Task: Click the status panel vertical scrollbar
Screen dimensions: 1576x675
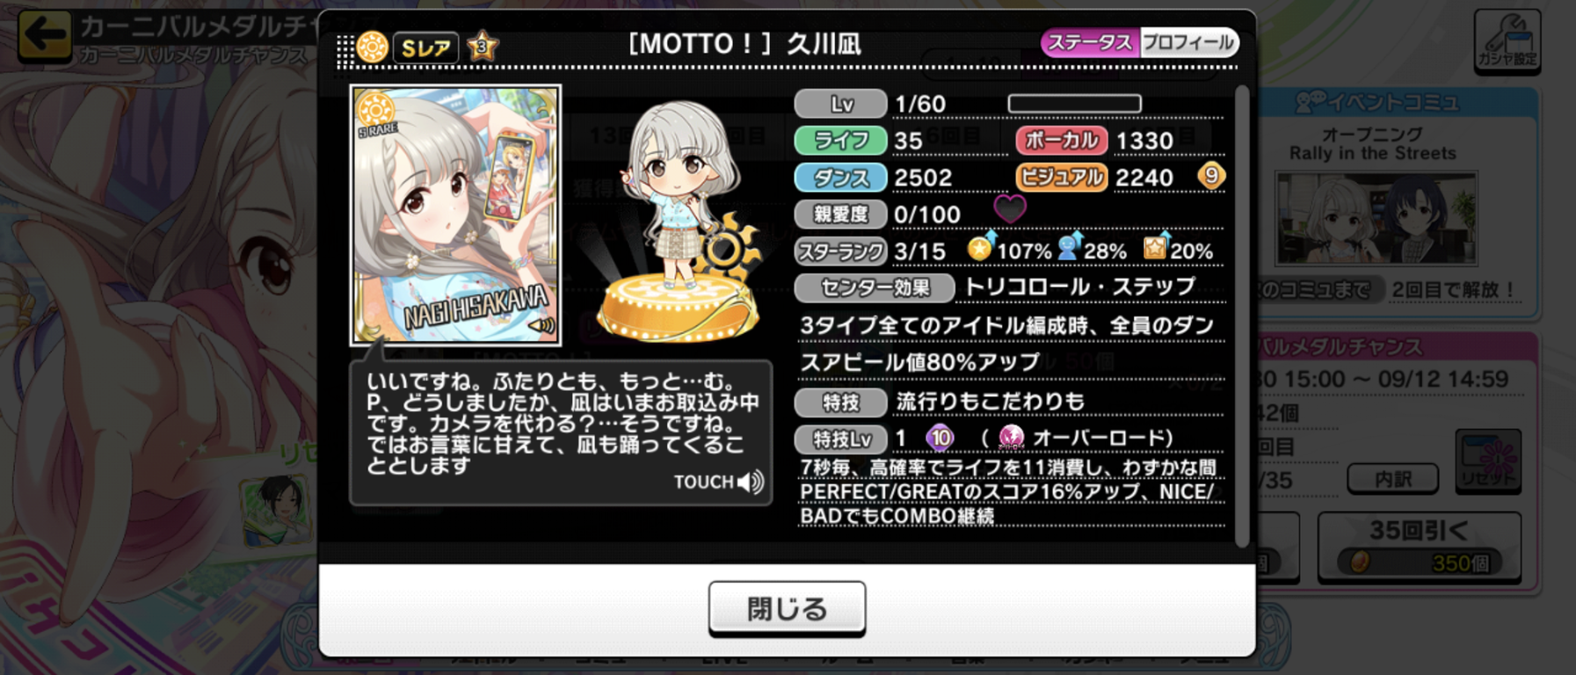Action: point(1241,316)
